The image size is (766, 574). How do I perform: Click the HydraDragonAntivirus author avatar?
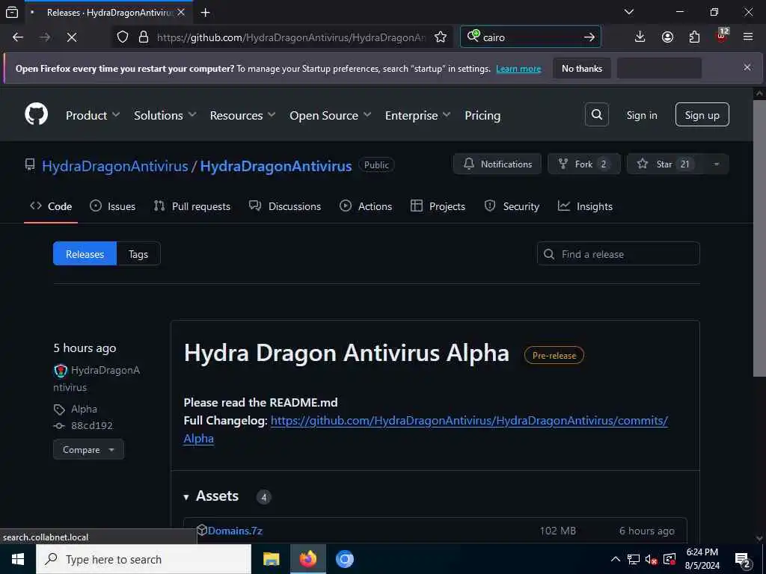coord(60,371)
